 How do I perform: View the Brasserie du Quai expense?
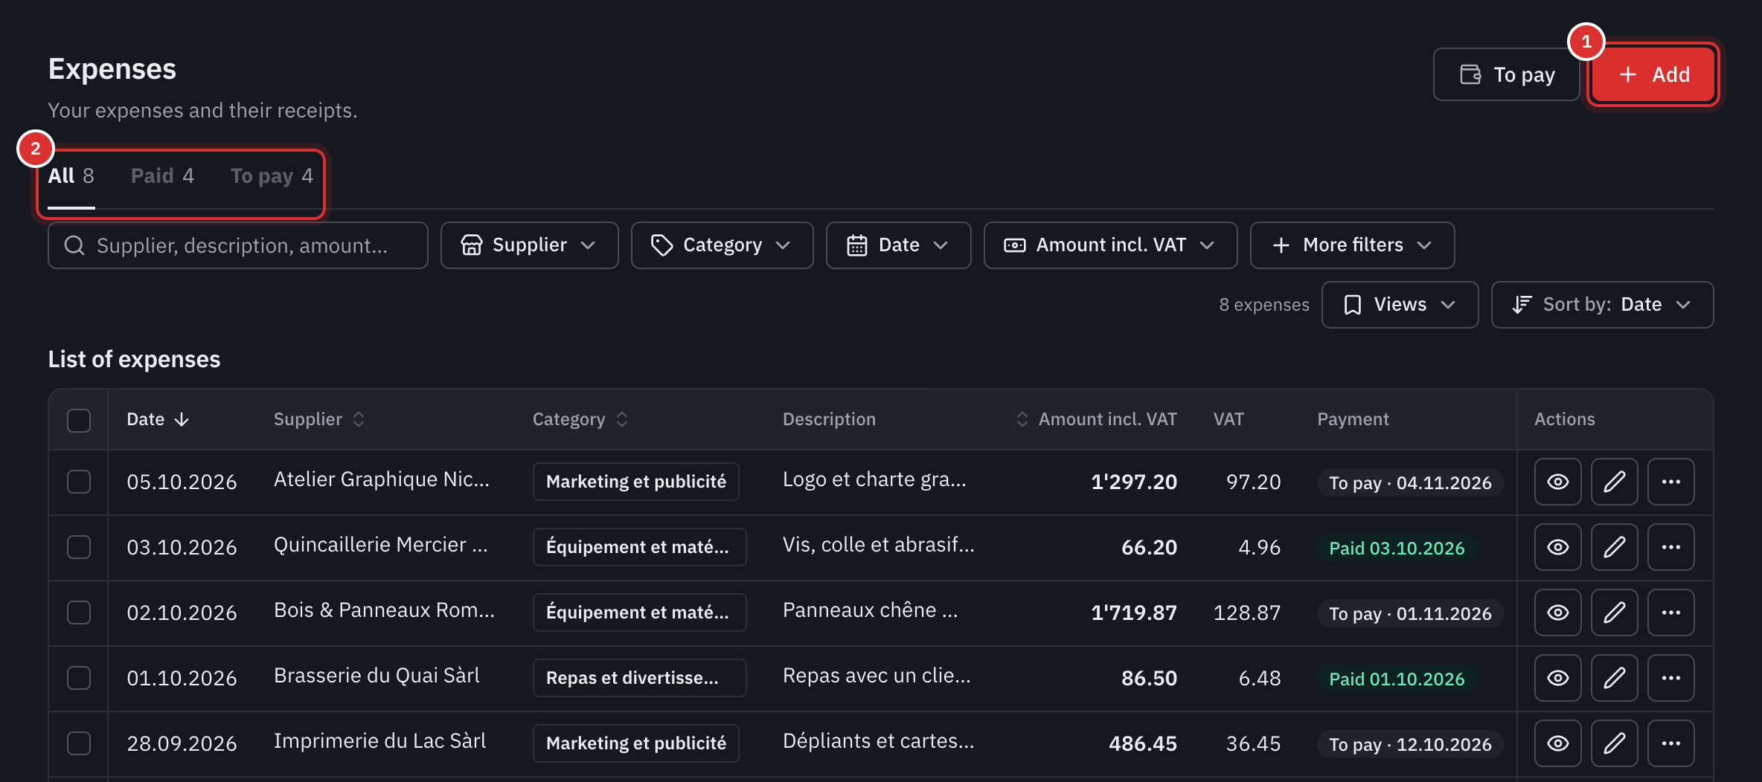tap(1557, 678)
